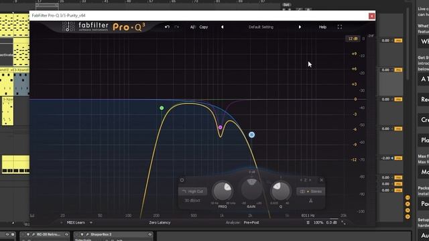
Task: Toggle the RC-20 Retro device activator
Action: tap(23, 234)
